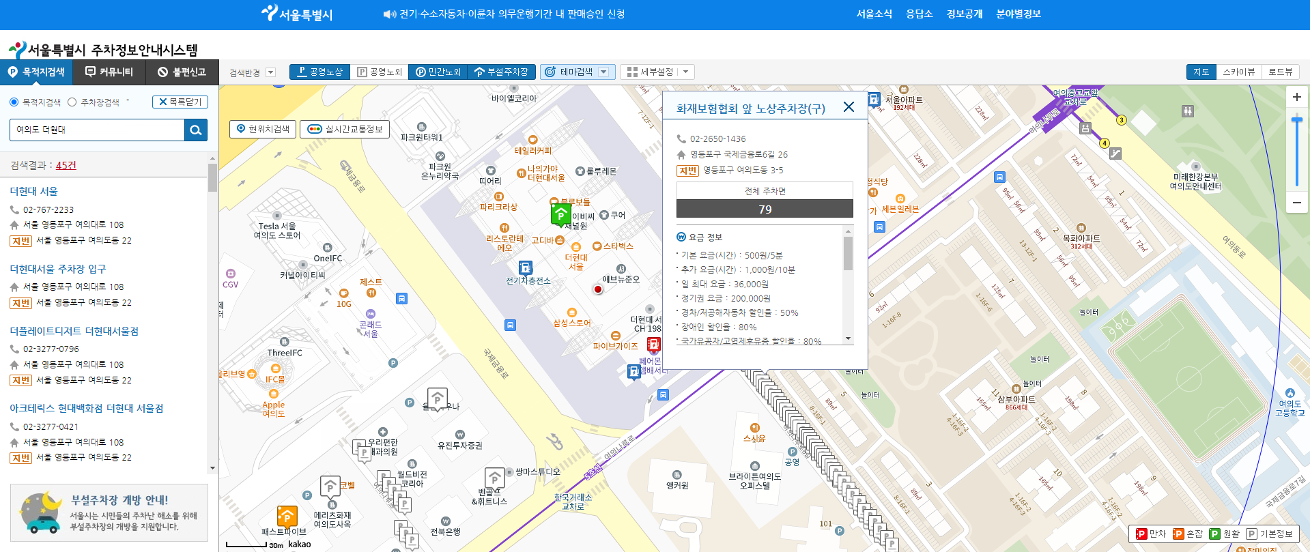Open the 아크테릭스 현대백화점 result link
This screenshot has width=1310, height=552.
pyautogui.click(x=86, y=408)
